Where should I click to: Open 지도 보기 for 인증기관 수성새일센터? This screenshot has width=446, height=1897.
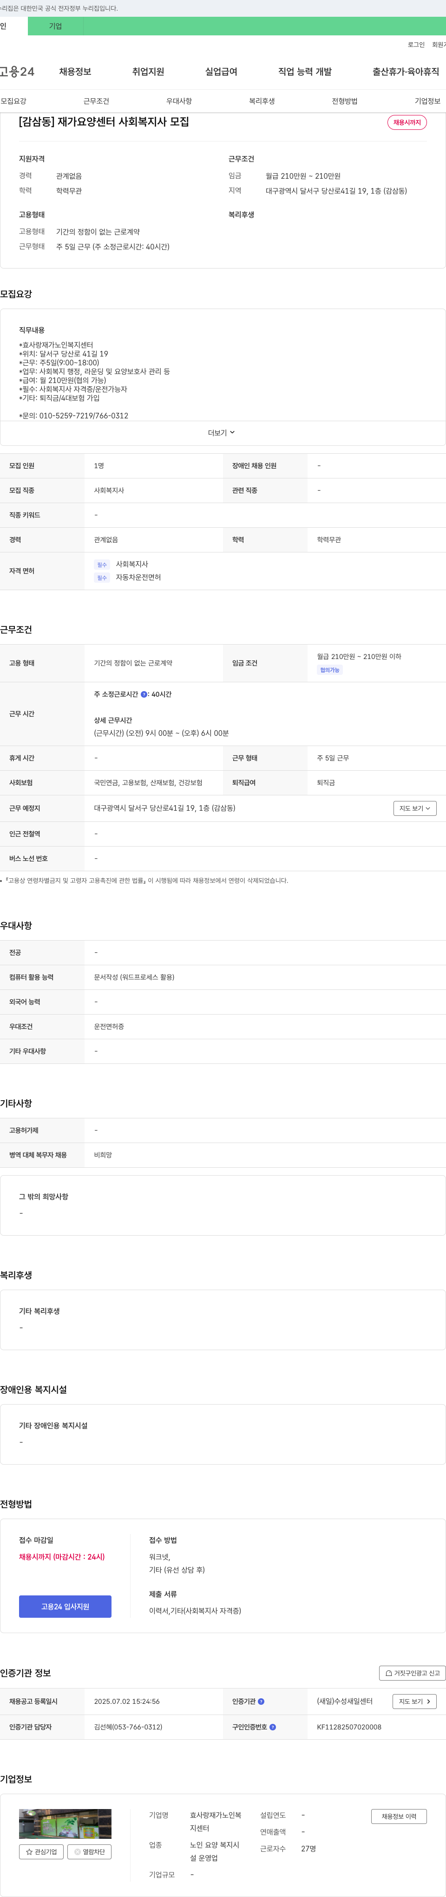coord(415,1701)
